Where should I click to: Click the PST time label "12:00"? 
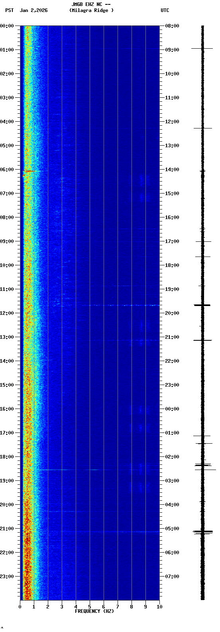7,313
